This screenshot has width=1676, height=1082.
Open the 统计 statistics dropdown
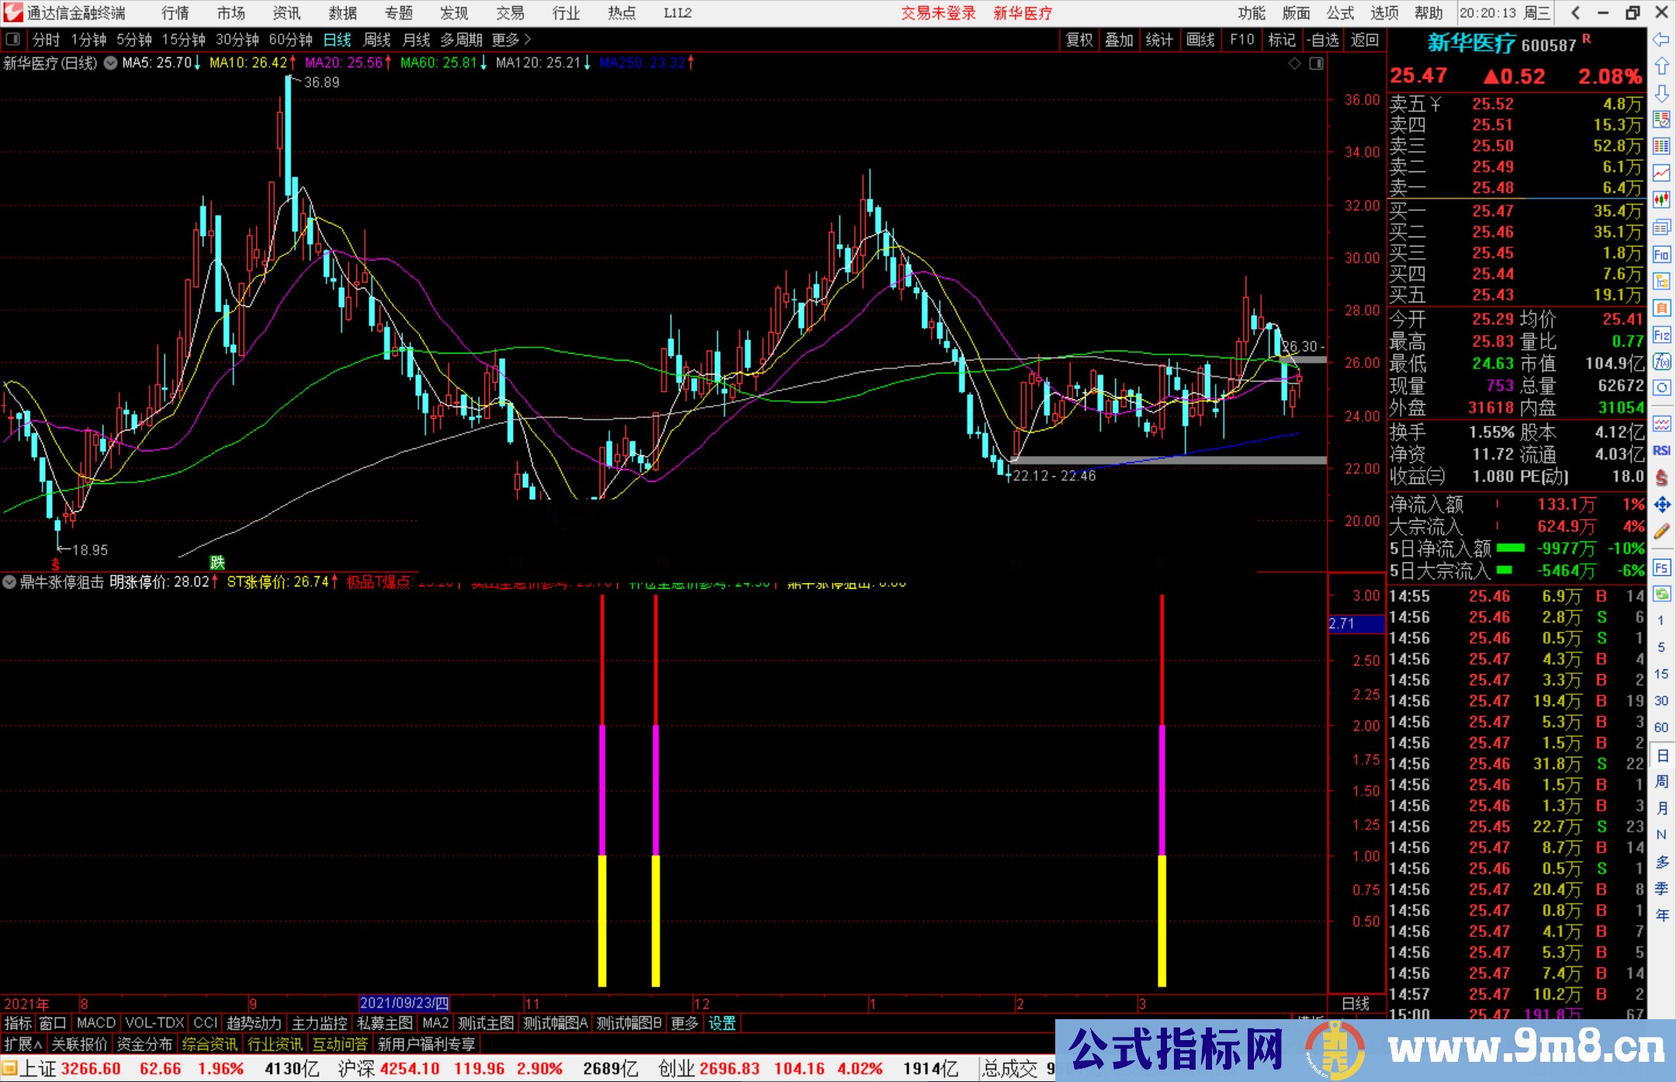(x=1160, y=40)
